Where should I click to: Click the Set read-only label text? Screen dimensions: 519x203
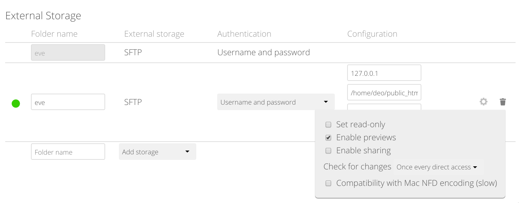click(x=360, y=124)
